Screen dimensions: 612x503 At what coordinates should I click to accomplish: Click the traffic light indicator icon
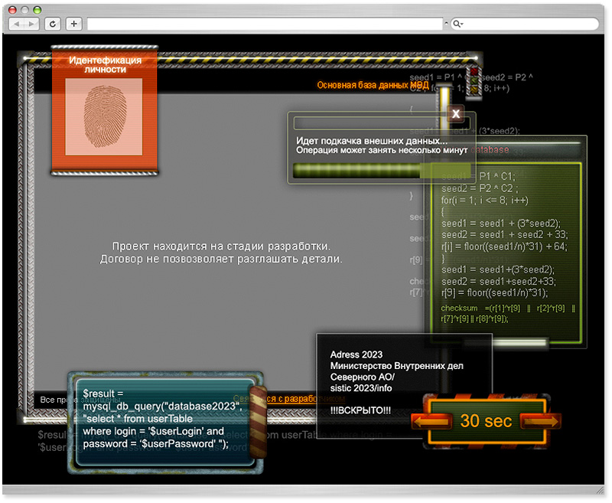click(x=474, y=81)
